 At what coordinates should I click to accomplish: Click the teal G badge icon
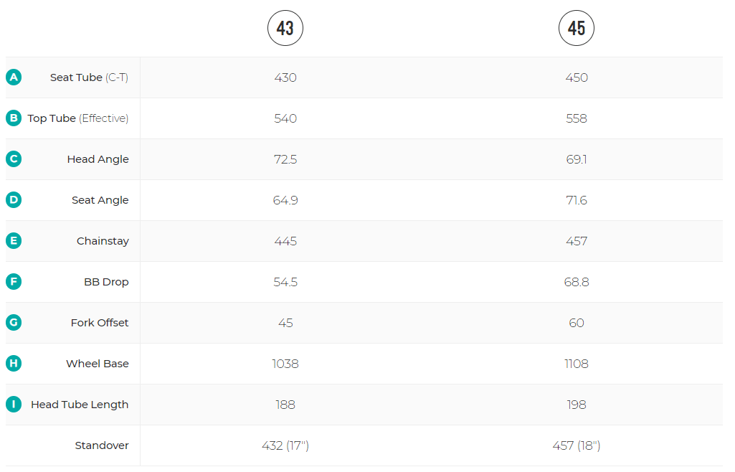point(13,323)
